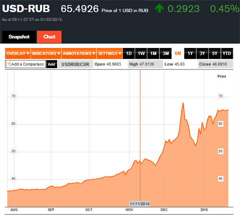
Task: Select the 6M time range
Action: 178,53
